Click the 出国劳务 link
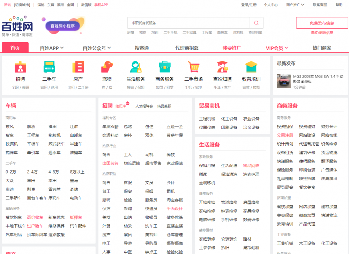The height and width of the screenshot is (254, 349). pos(110,163)
